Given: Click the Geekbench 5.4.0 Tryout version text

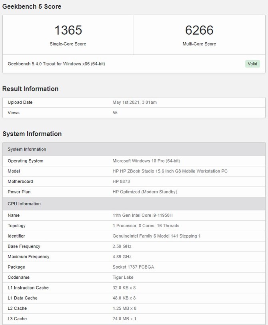Looking at the screenshot, I should click(x=56, y=63).
